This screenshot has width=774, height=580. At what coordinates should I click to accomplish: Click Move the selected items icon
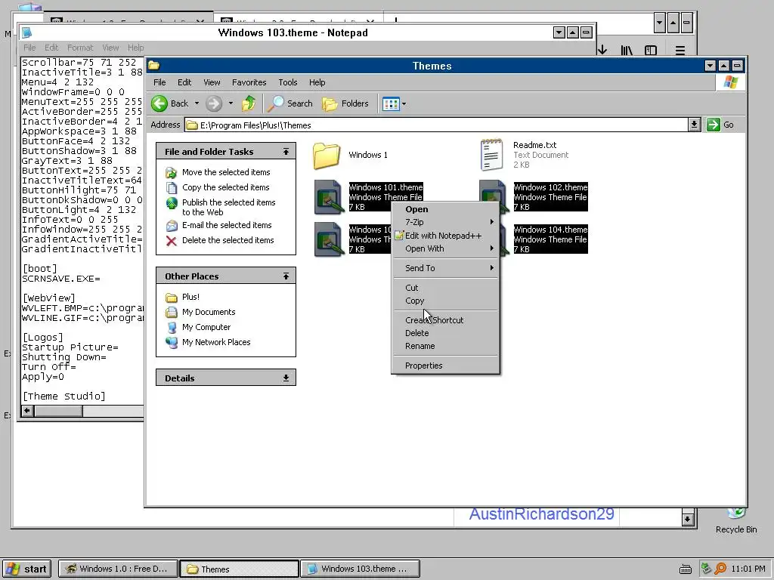click(172, 173)
